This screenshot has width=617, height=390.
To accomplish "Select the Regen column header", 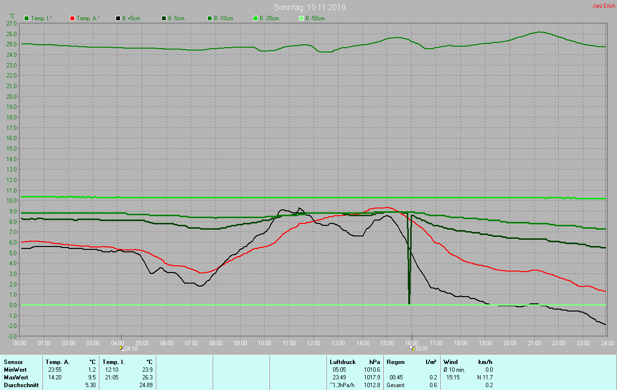I will coord(396,362).
